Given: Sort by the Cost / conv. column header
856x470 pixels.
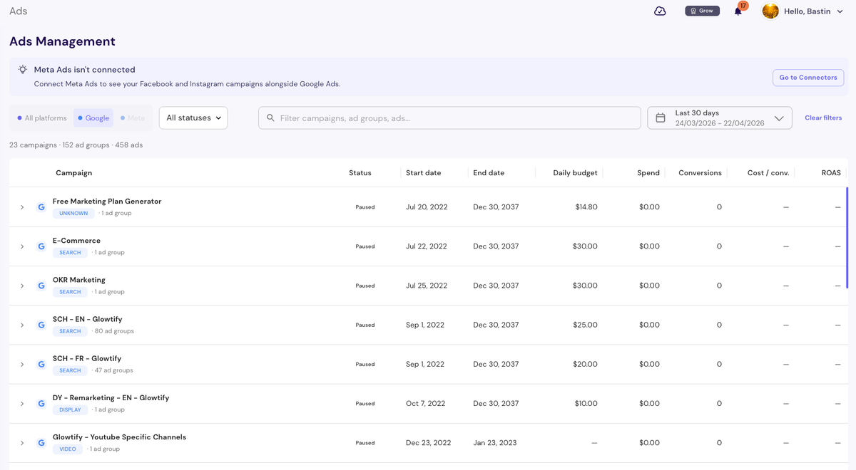Looking at the screenshot, I should (x=768, y=173).
